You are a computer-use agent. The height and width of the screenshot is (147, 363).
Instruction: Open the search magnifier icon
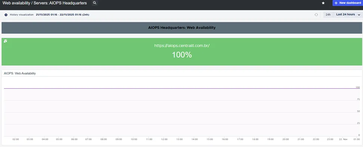coord(95,3)
